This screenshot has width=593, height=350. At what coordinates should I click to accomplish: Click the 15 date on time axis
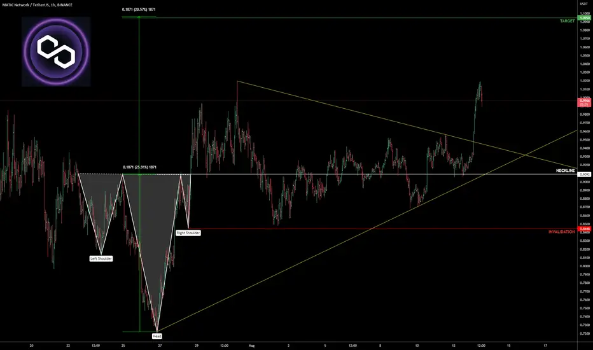(508, 346)
